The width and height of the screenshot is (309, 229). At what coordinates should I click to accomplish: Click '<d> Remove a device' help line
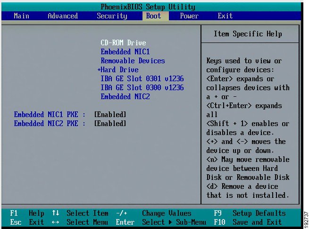242,187
